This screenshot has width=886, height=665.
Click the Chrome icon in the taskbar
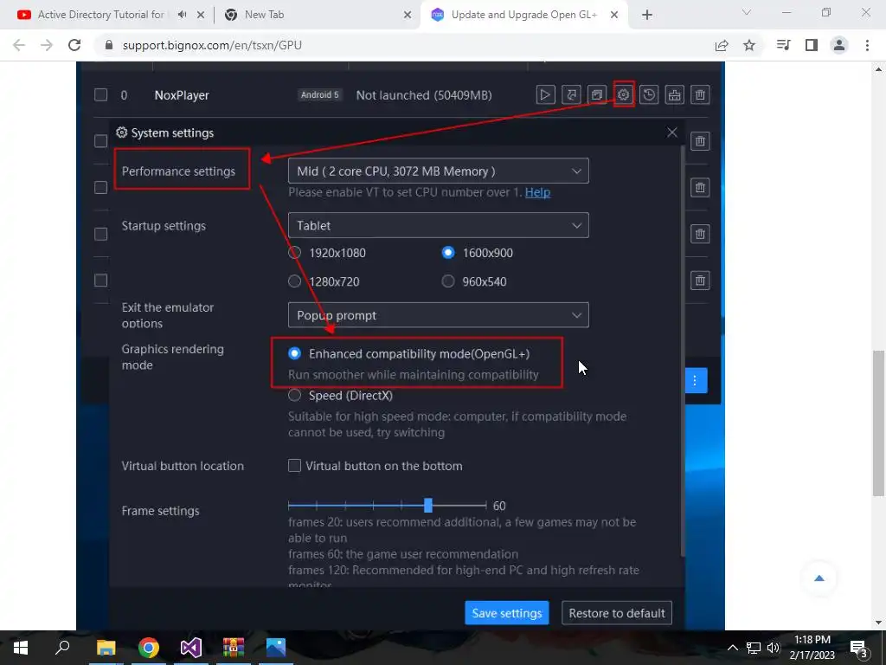(149, 648)
